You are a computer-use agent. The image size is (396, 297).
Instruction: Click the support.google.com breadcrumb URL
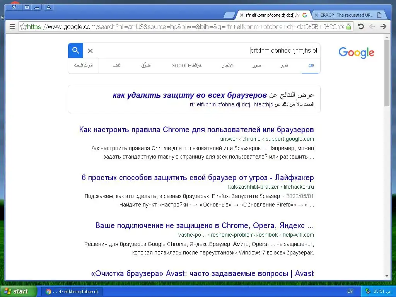click(267, 139)
